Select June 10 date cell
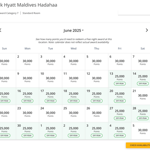 [x=50, y=79]
